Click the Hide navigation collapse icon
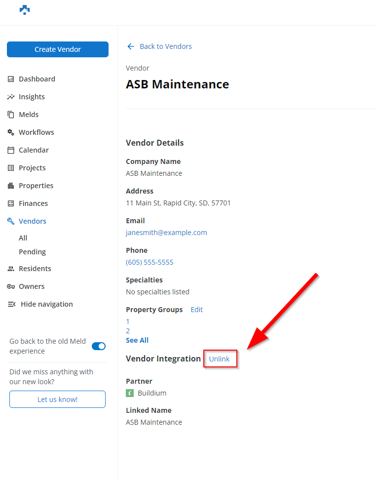This screenshot has width=376, height=480. [12, 304]
